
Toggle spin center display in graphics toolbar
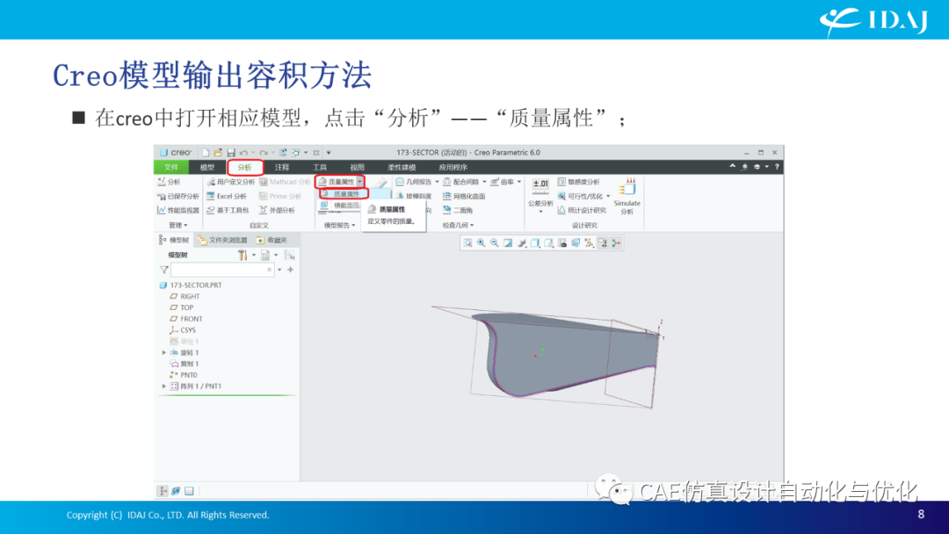(616, 243)
